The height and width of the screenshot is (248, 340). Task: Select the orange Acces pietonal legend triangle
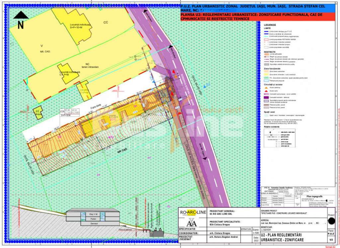[x=266, y=88]
